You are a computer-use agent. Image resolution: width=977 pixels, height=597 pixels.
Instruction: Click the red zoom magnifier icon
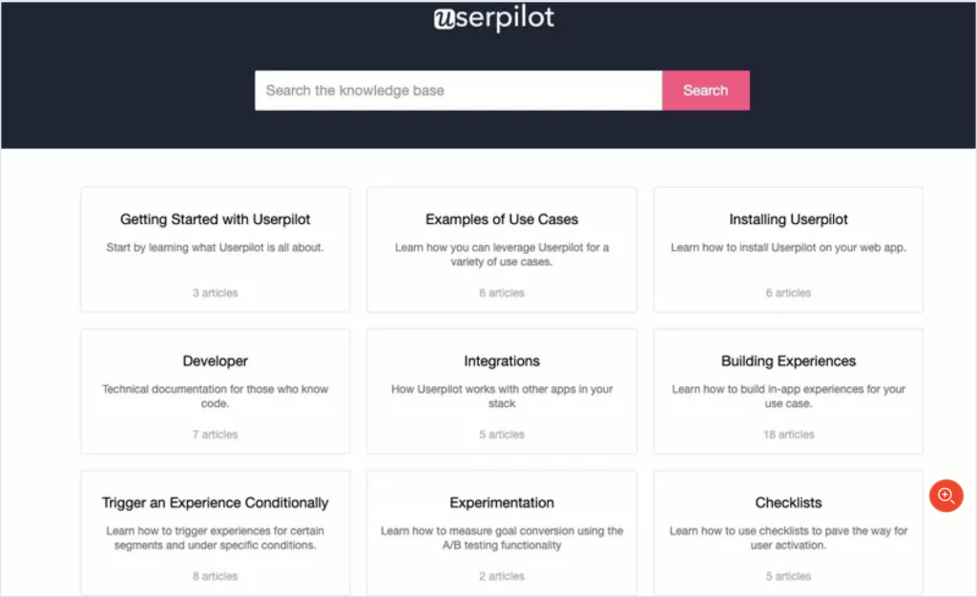(946, 495)
